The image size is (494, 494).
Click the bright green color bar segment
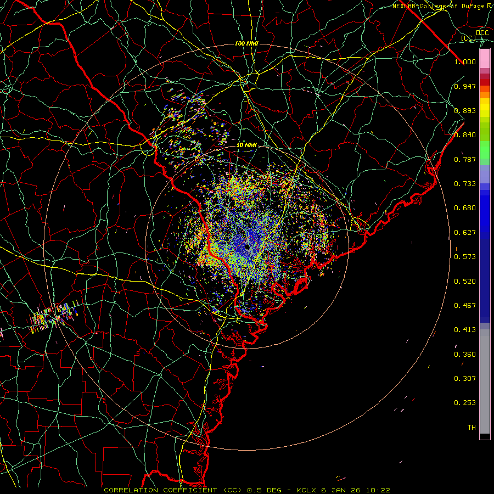click(485, 150)
